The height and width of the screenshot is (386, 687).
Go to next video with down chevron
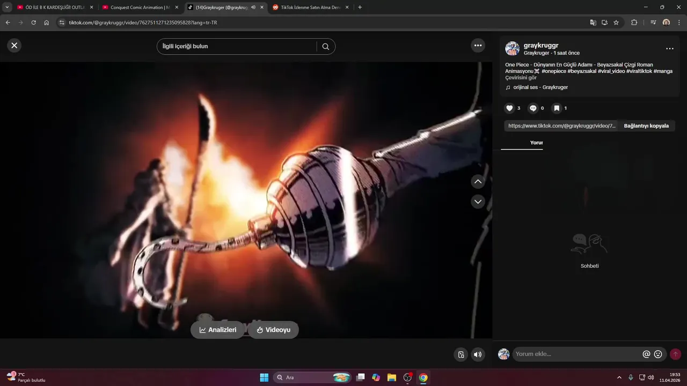(478, 202)
